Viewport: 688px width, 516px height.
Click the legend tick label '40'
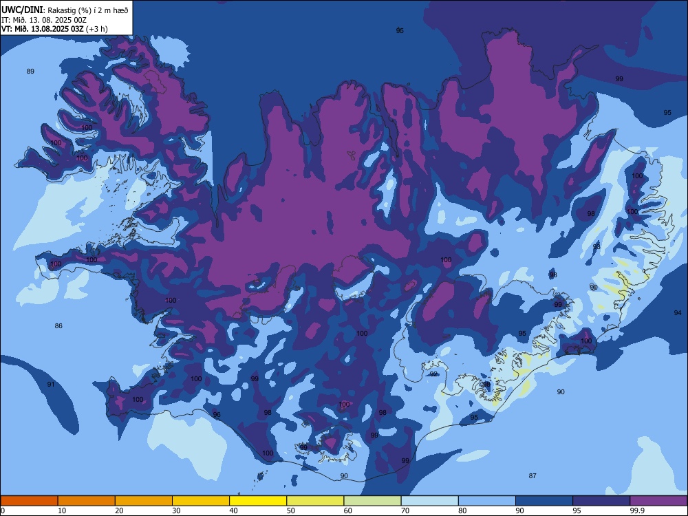233,510
